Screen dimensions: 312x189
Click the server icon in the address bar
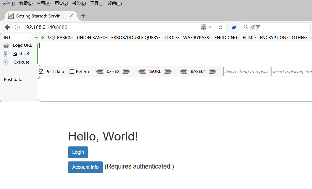pos(204,27)
